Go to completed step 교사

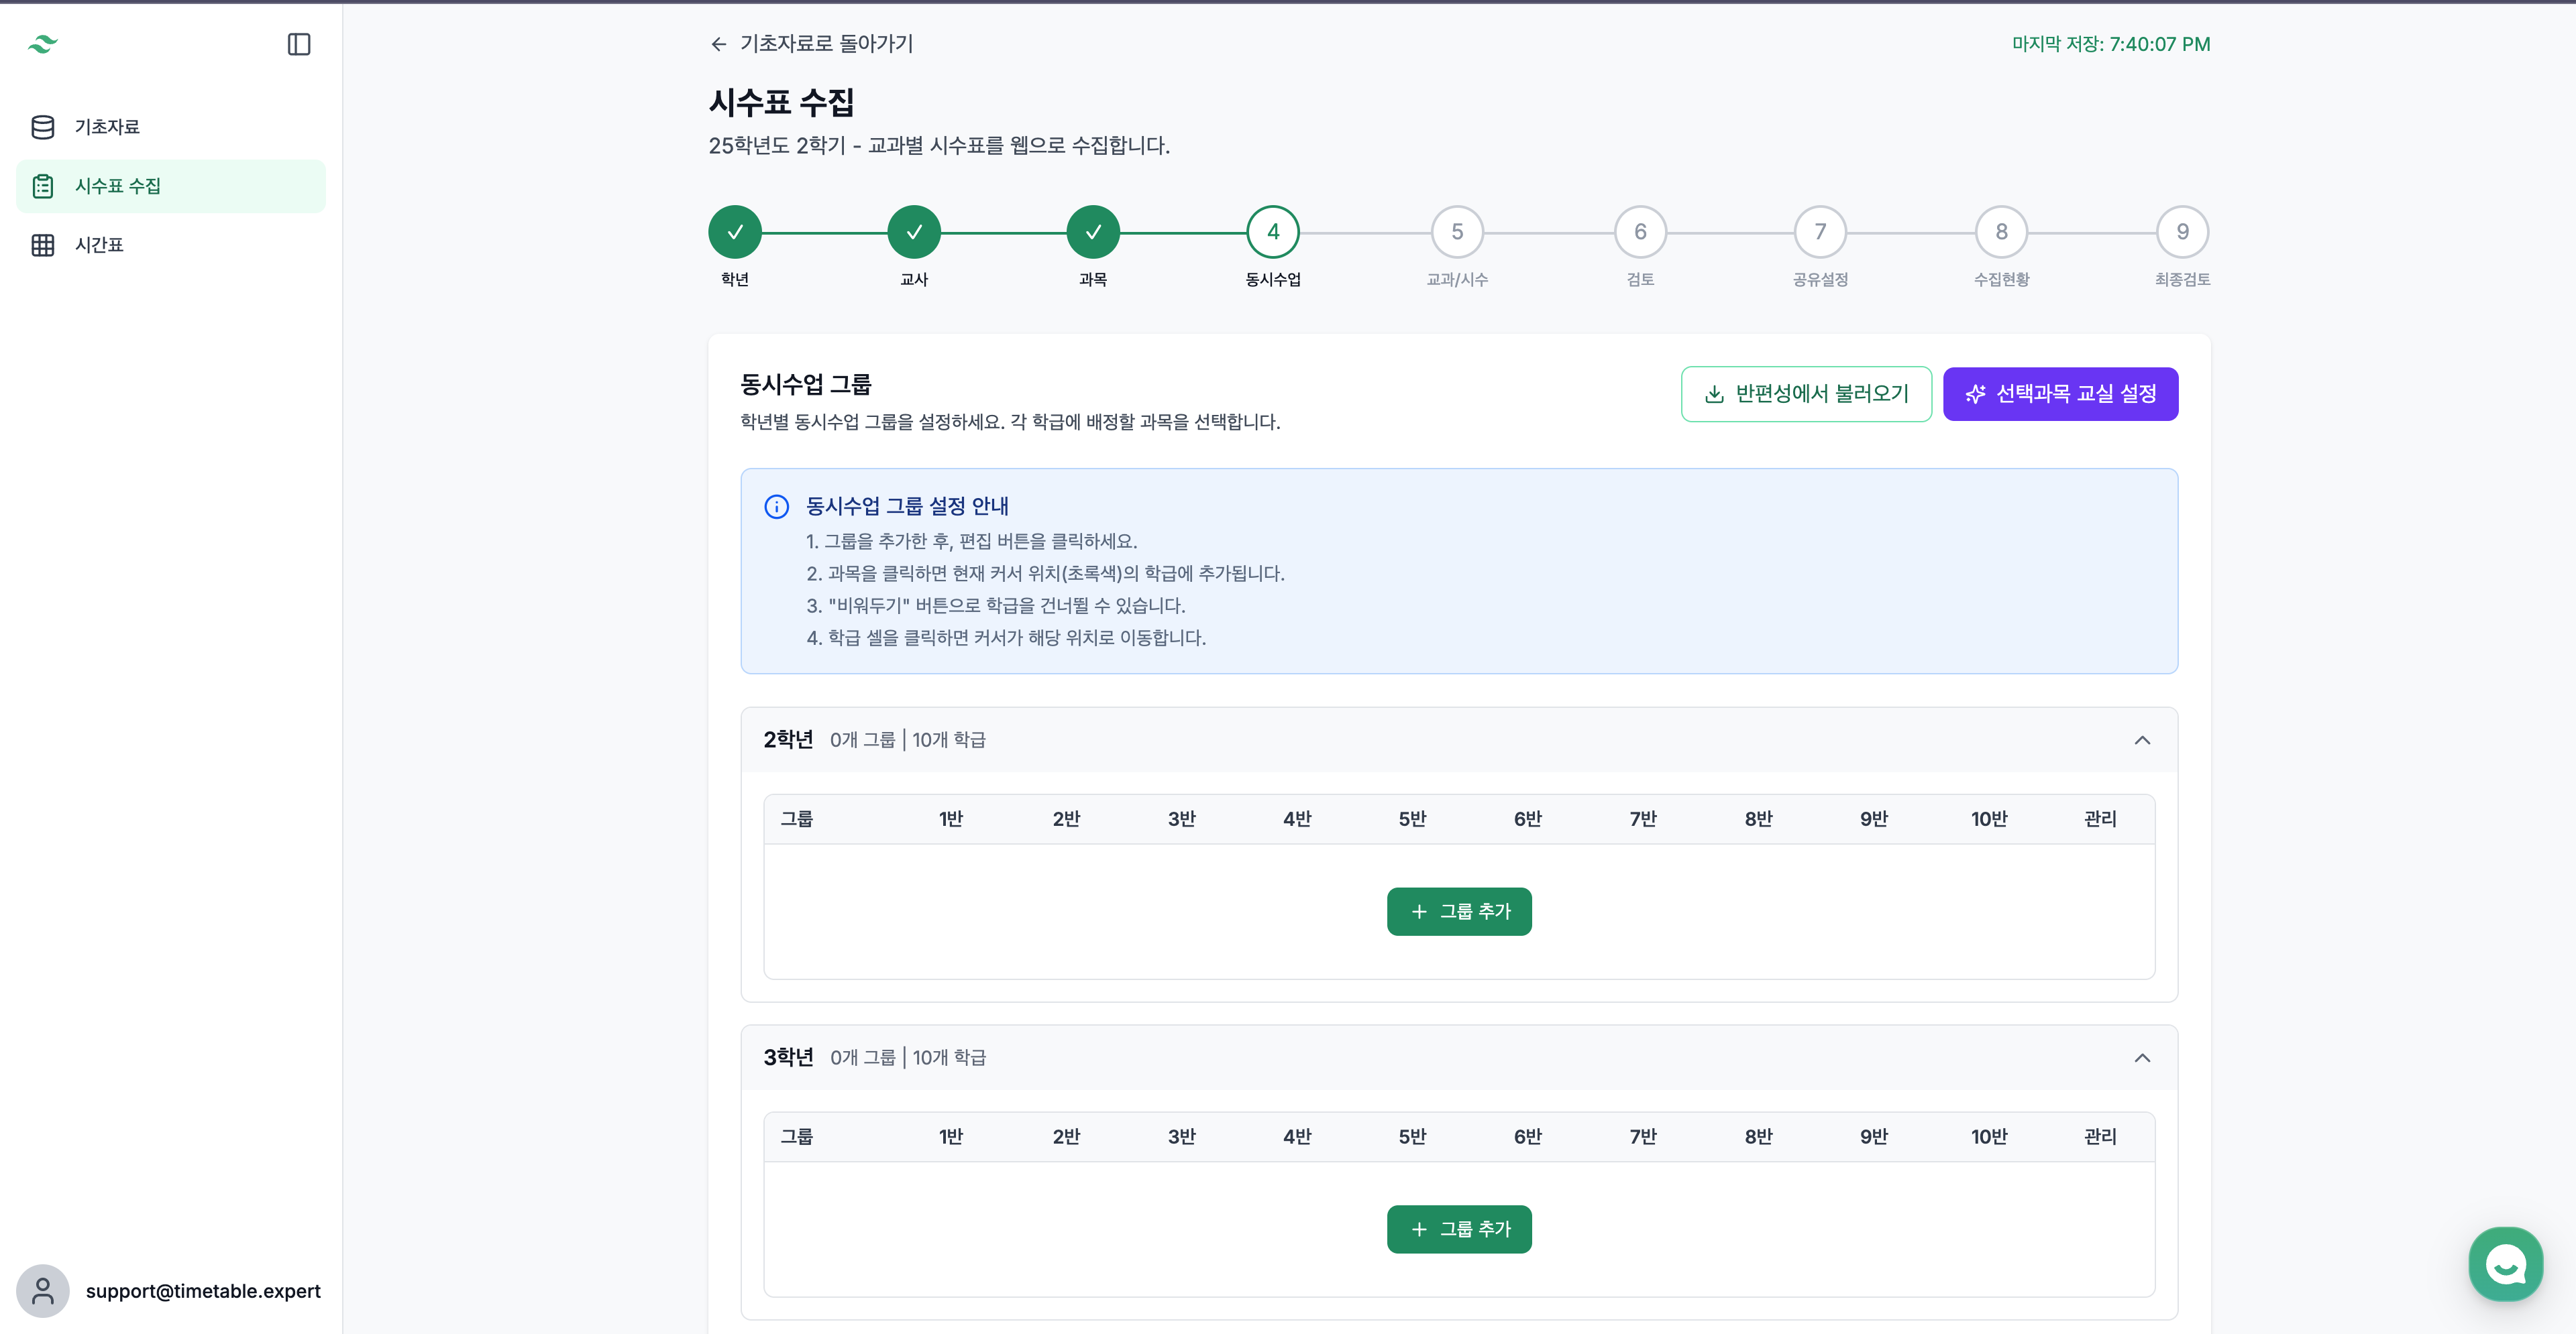pyautogui.click(x=914, y=232)
